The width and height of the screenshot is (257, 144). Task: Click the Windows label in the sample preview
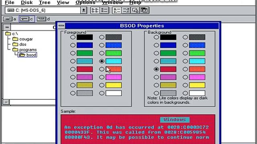coord(175,120)
